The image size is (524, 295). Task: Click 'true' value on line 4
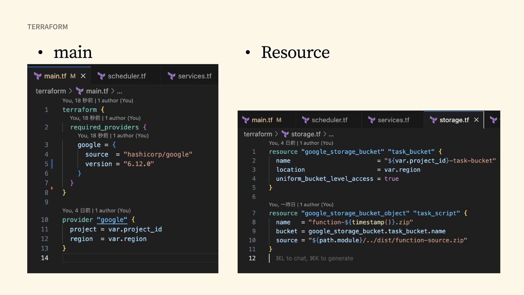point(391,179)
